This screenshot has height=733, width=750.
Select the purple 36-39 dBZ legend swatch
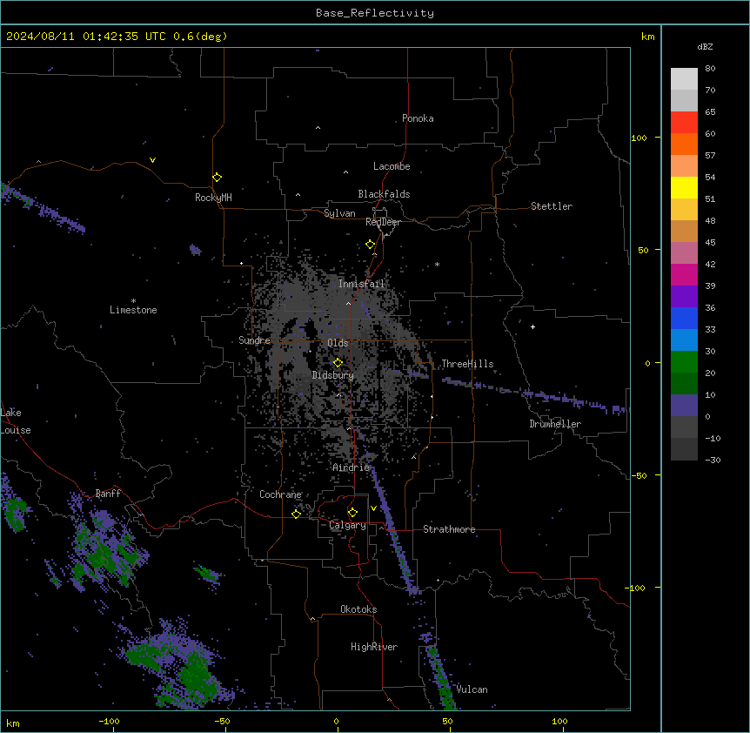[684, 296]
